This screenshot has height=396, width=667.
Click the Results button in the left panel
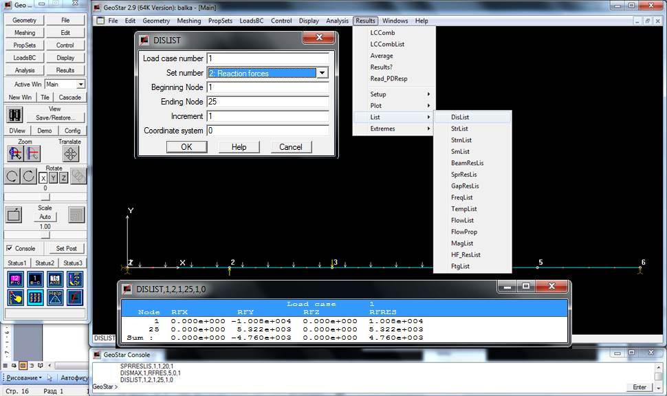(x=65, y=70)
